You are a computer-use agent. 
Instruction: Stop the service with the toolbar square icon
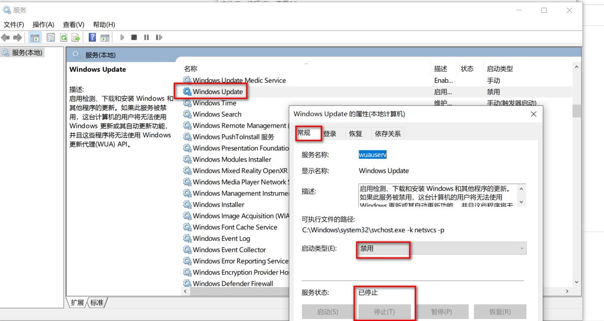[x=134, y=37]
